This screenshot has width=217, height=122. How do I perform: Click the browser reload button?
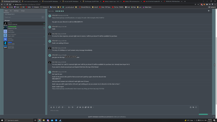click(7, 4)
